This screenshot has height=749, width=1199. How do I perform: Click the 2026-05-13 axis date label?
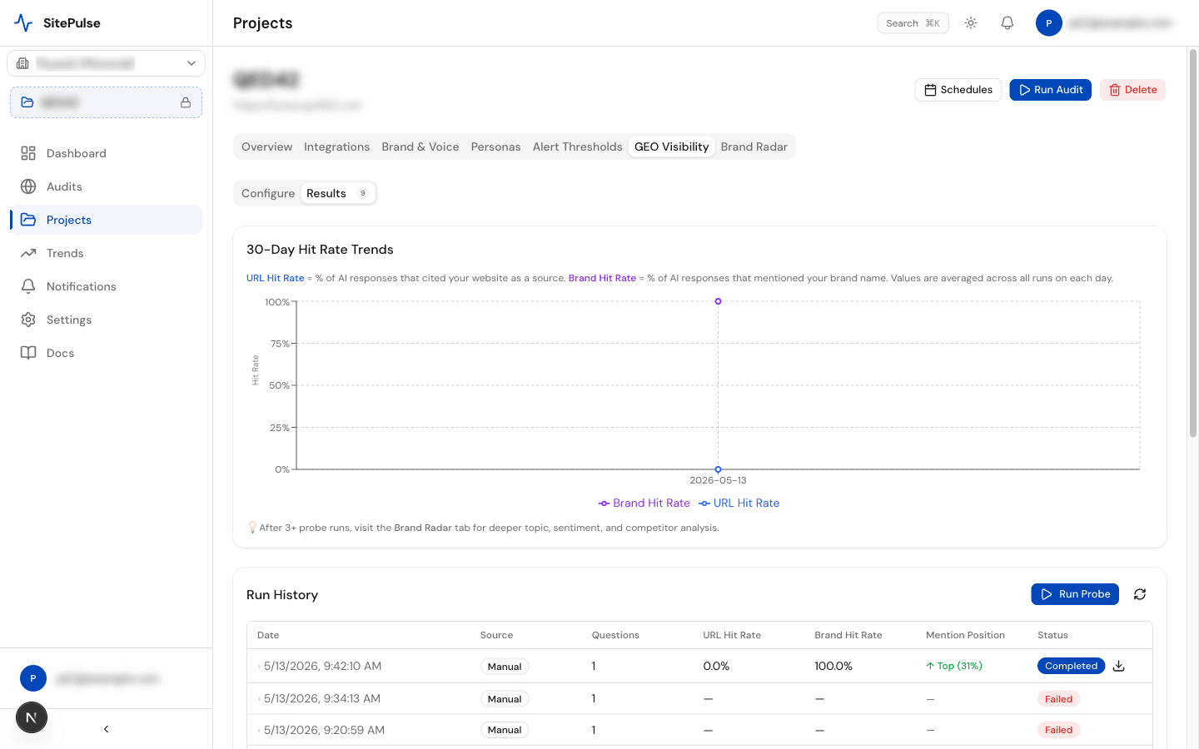tap(718, 480)
